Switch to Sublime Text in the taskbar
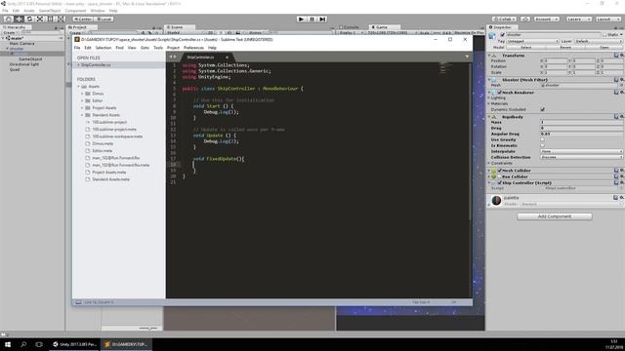 coord(126,344)
